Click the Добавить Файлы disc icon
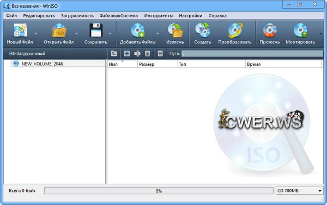This screenshot has width=327, height=205. point(138,30)
